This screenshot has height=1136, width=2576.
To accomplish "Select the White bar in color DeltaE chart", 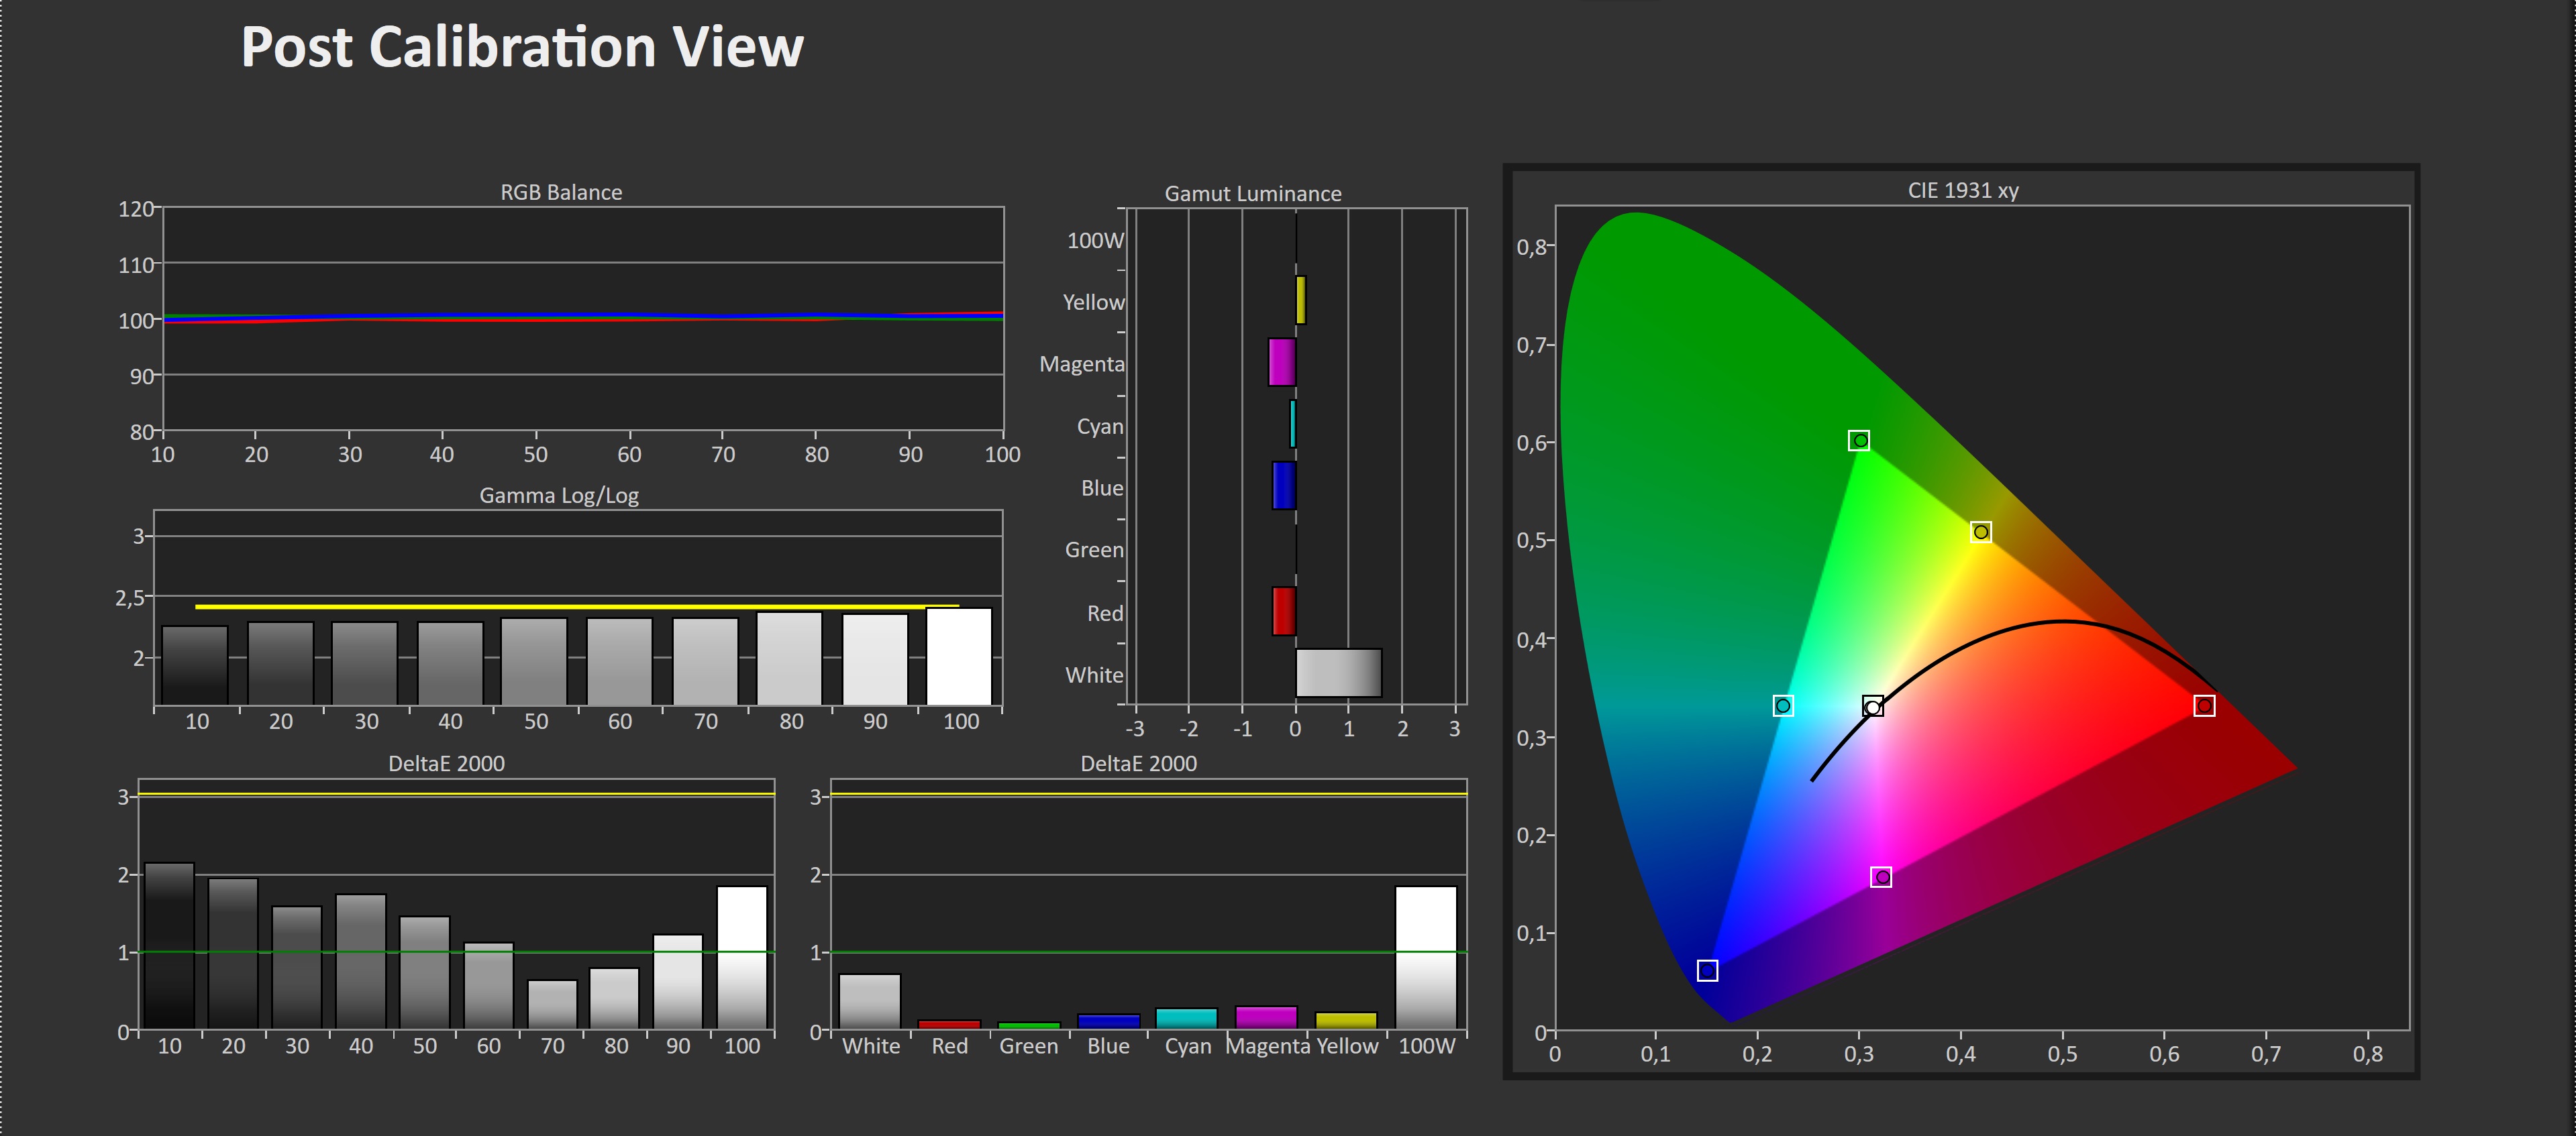I will tap(869, 1000).
